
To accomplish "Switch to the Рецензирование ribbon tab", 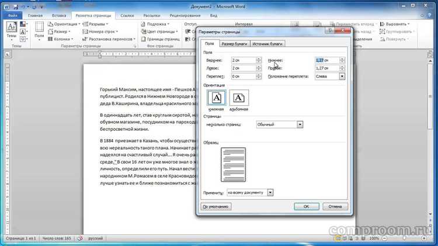I will pyautogui.click(x=185, y=16).
